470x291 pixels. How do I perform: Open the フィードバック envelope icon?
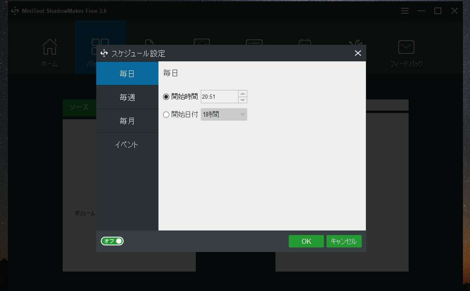point(406,47)
